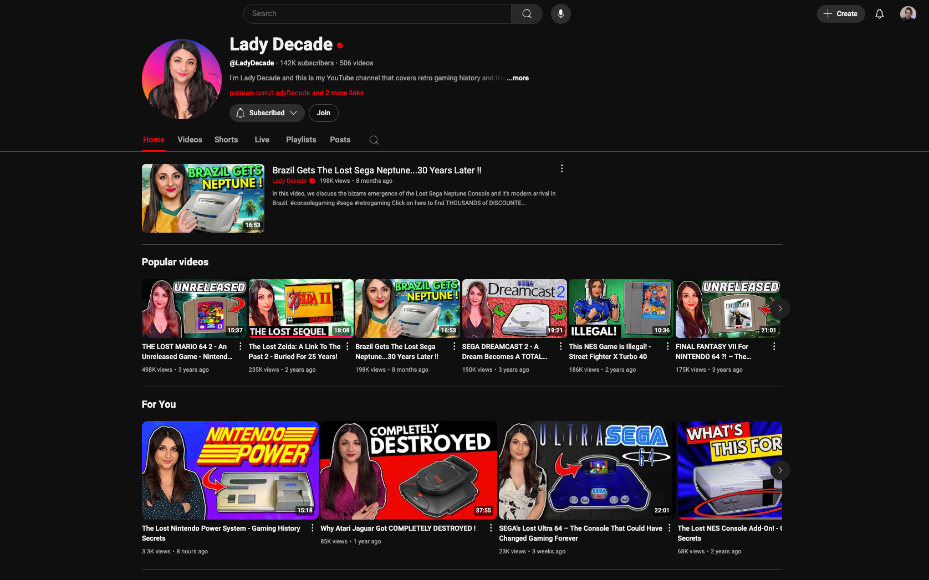Select the Home tab
The image size is (929, 580).
154,140
